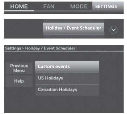This screenshot has width=127, height=114.
Task: Click the white underline indicator beneath HOME
Action: coord(19,11)
